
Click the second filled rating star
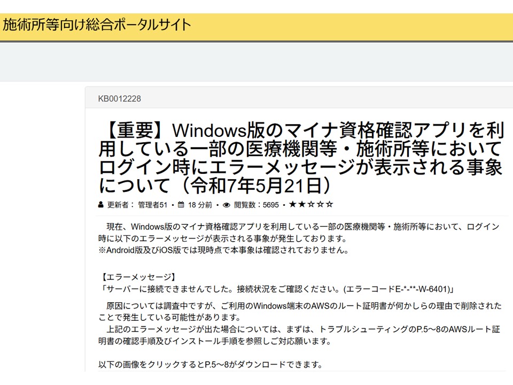301,204
